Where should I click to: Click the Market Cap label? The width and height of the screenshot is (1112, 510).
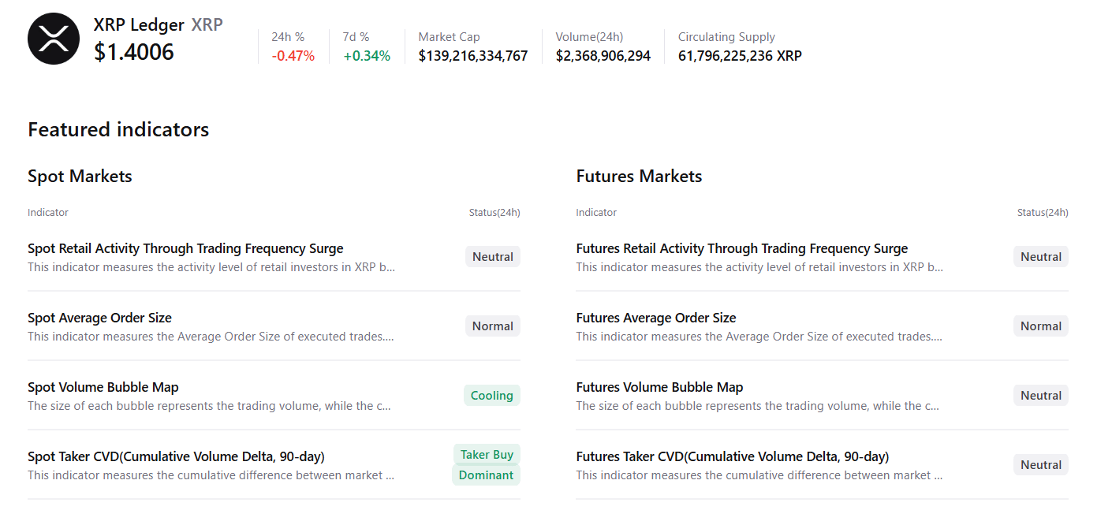(x=449, y=37)
